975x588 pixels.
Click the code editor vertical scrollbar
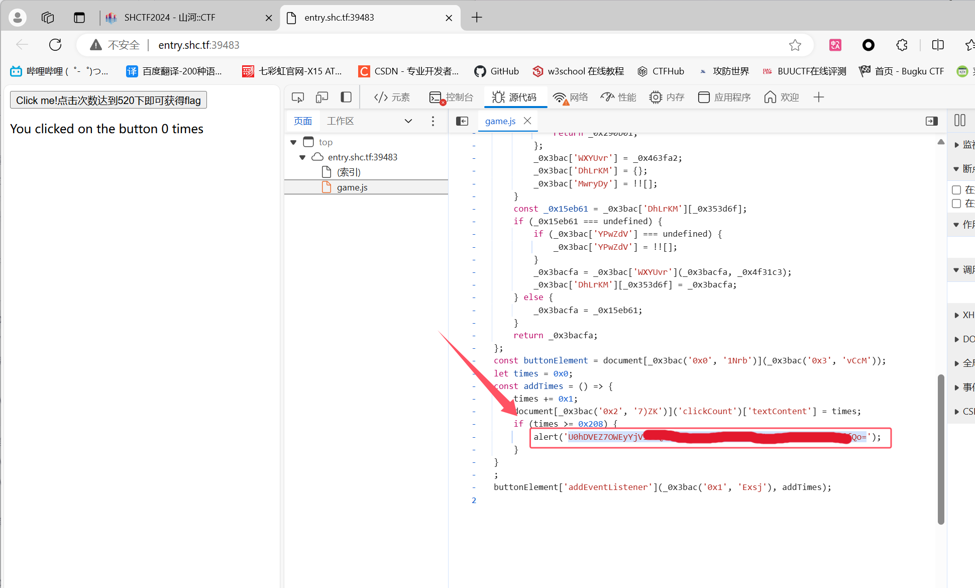(x=941, y=449)
